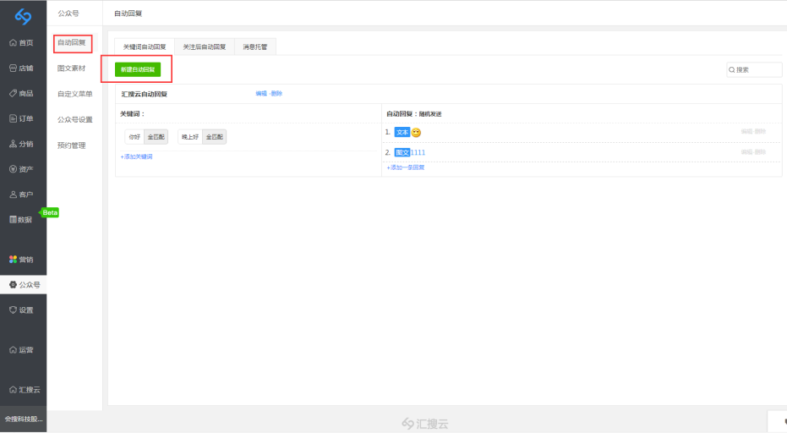Switch to 关注后自动回复 tab
The width and height of the screenshot is (787, 433).
(x=205, y=47)
